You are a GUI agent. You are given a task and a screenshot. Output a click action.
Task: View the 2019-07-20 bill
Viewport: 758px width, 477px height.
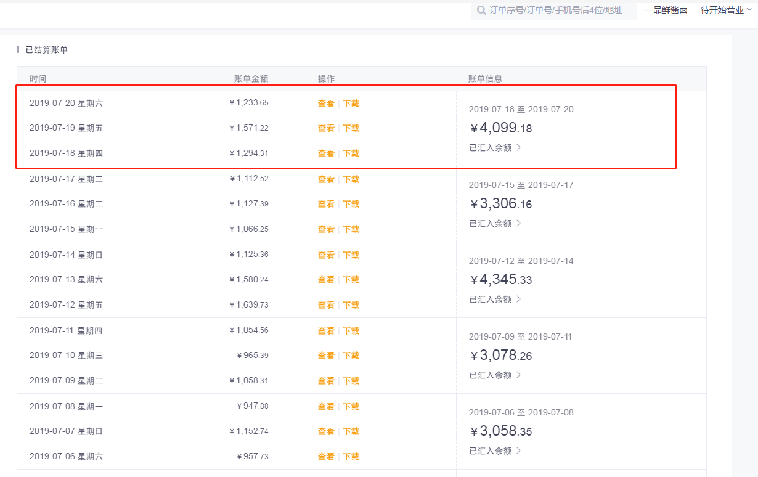[326, 104]
